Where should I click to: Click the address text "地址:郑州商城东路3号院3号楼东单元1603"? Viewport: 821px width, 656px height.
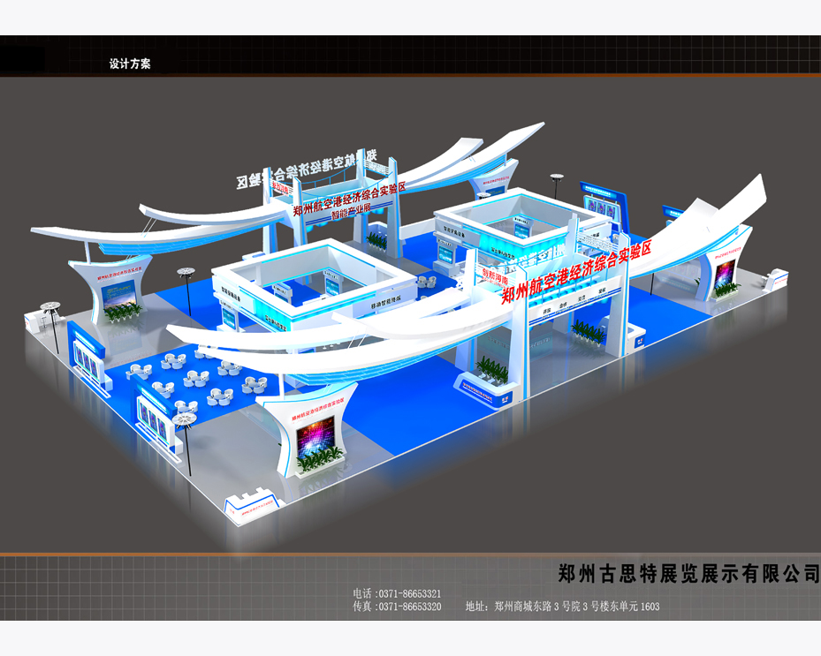pos(562,607)
